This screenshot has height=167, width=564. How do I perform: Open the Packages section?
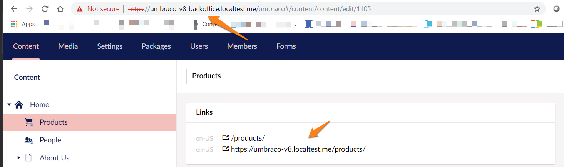click(x=156, y=46)
